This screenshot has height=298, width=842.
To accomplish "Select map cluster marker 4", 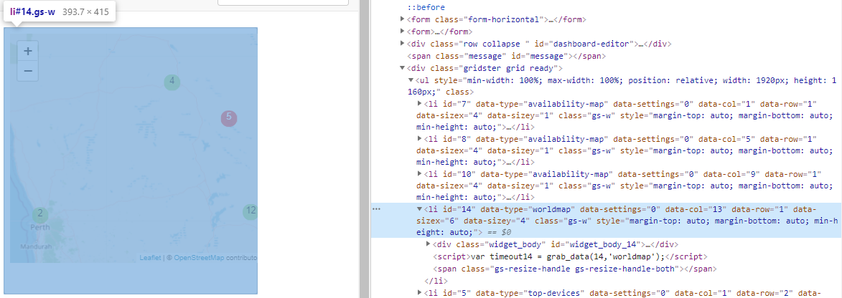I will 172,82.
